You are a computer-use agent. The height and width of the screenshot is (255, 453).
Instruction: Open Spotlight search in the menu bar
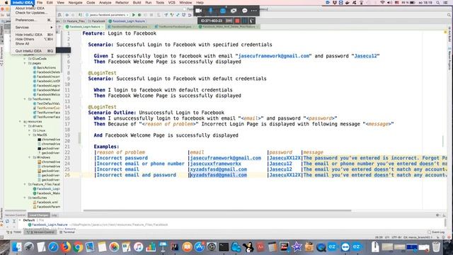[x=438, y=3]
